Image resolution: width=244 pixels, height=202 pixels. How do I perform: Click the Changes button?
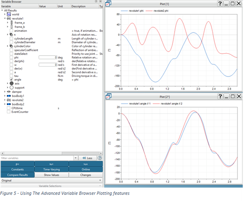85,175
